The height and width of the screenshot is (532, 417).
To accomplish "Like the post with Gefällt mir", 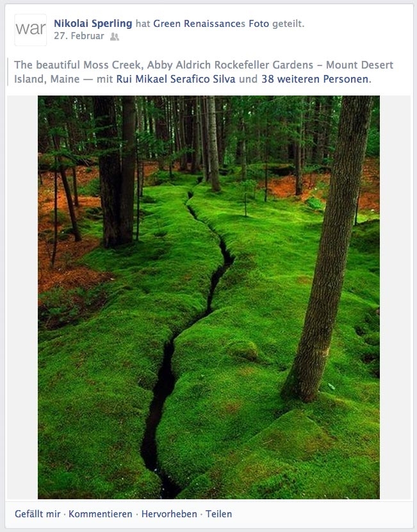I will click(x=37, y=514).
